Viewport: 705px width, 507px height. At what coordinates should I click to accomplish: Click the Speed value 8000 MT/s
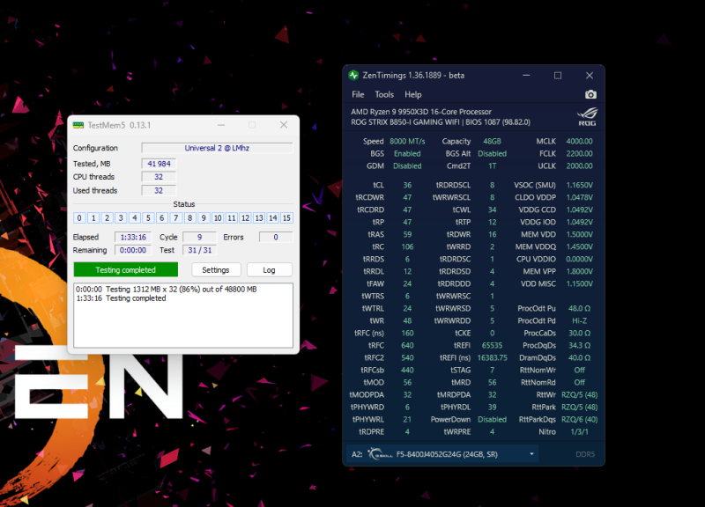pos(407,141)
